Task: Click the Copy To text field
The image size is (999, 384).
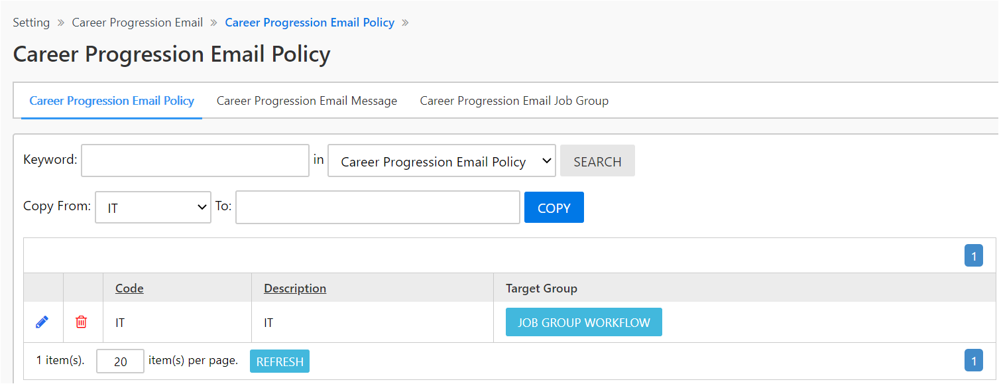Action: [x=377, y=207]
